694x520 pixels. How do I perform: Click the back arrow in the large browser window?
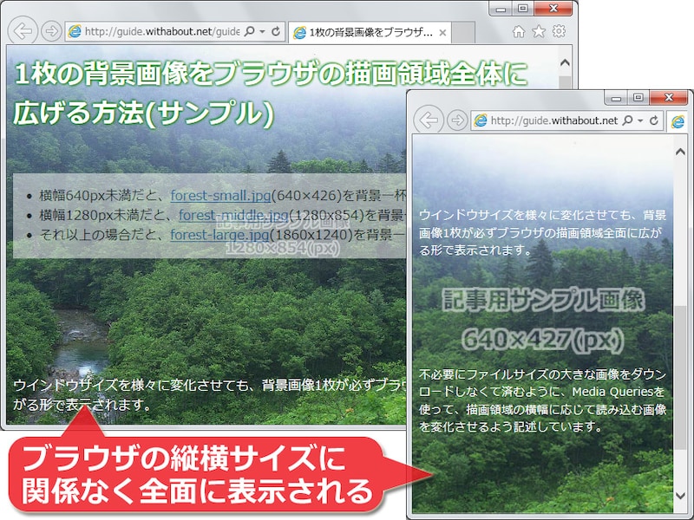23,31
